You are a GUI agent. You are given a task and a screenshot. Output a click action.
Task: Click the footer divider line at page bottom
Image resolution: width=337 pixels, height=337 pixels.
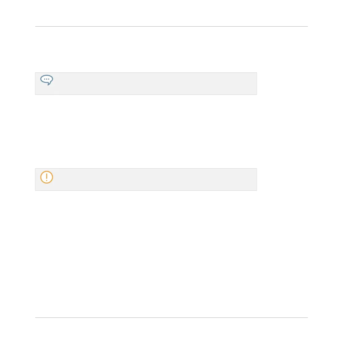coord(171,317)
